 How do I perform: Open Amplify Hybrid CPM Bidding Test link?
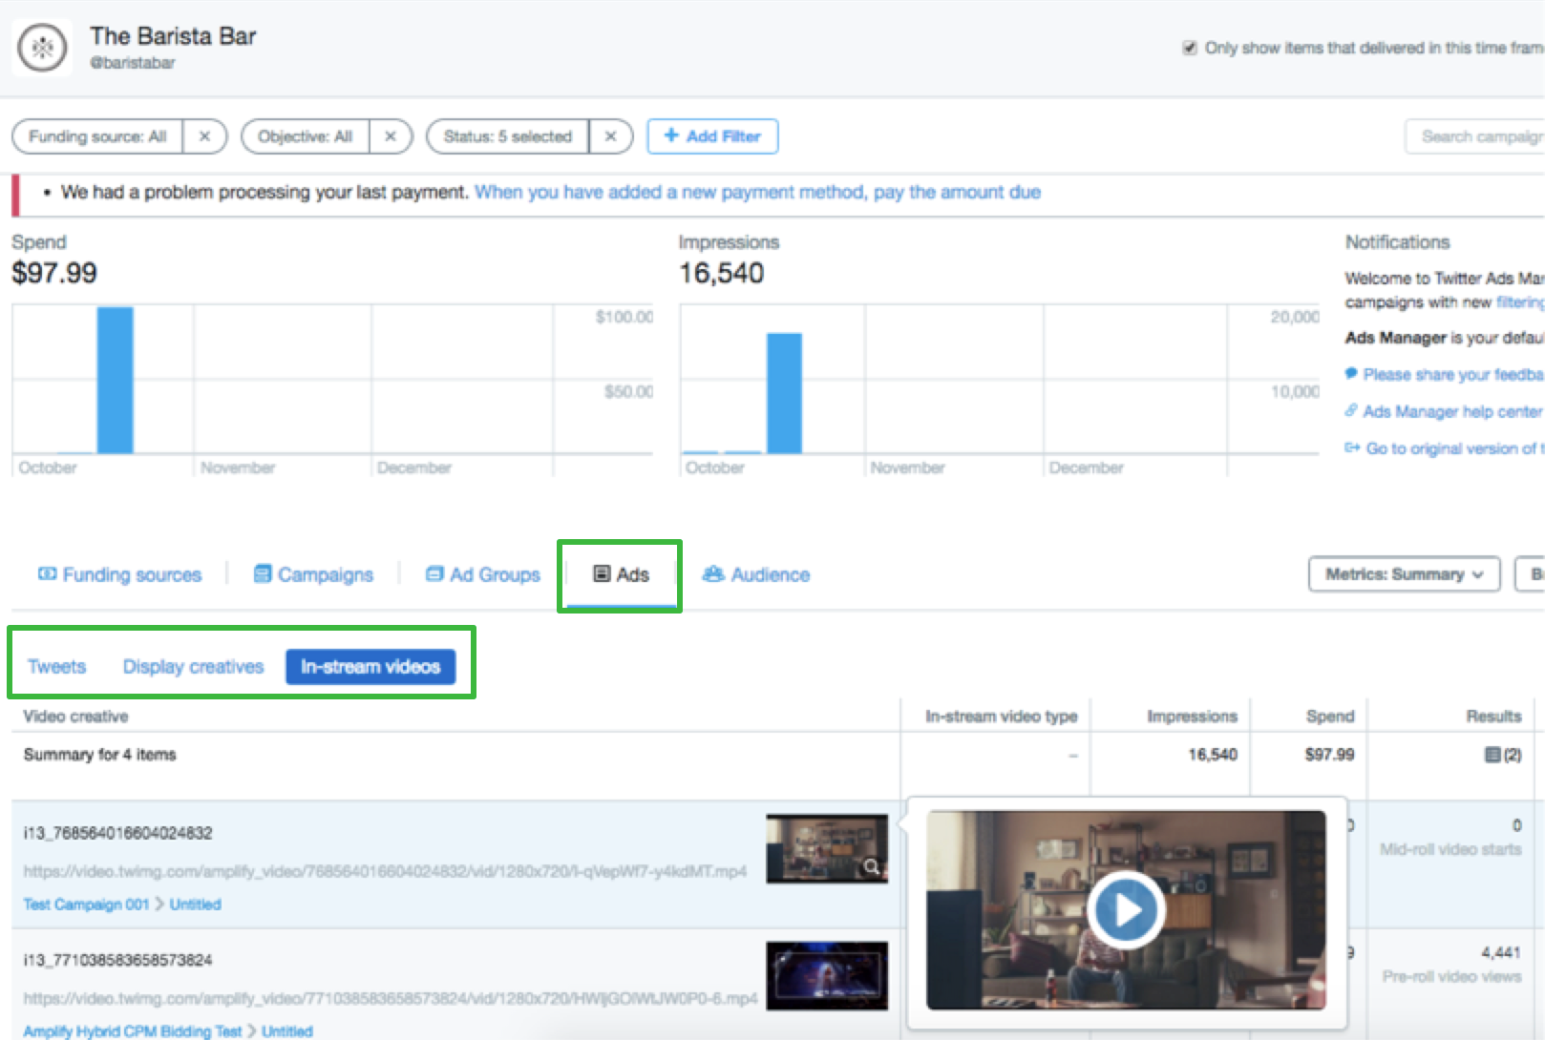[x=133, y=1031]
